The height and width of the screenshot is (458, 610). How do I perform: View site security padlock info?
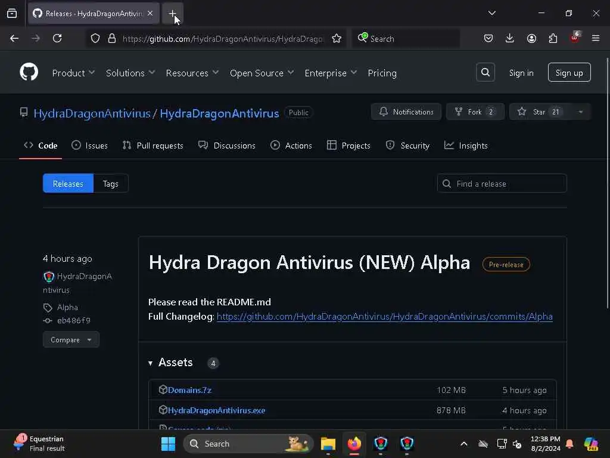point(111,38)
